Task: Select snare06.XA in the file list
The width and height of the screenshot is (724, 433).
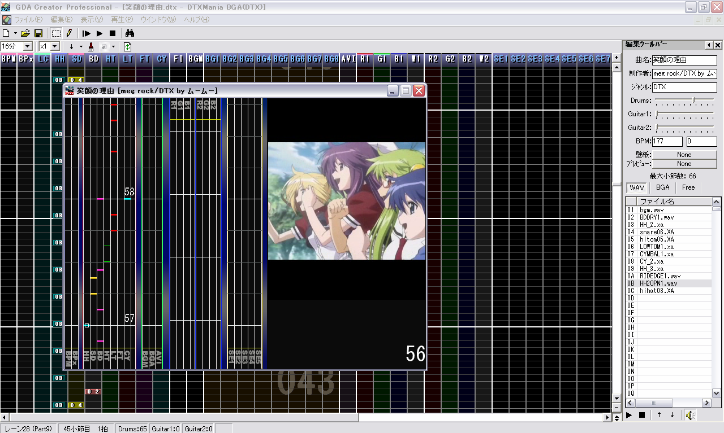Action: (x=669, y=232)
